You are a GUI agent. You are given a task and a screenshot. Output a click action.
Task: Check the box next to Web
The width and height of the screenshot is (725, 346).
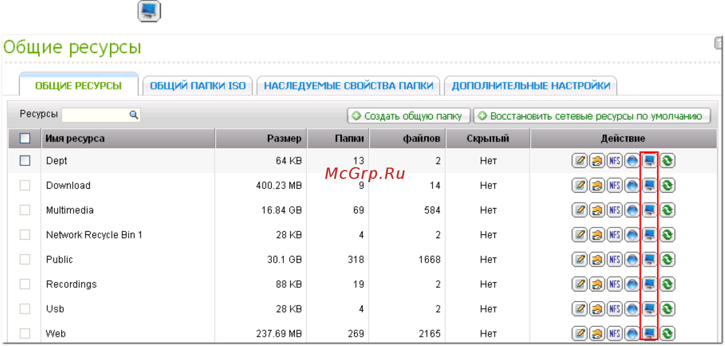(x=25, y=334)
